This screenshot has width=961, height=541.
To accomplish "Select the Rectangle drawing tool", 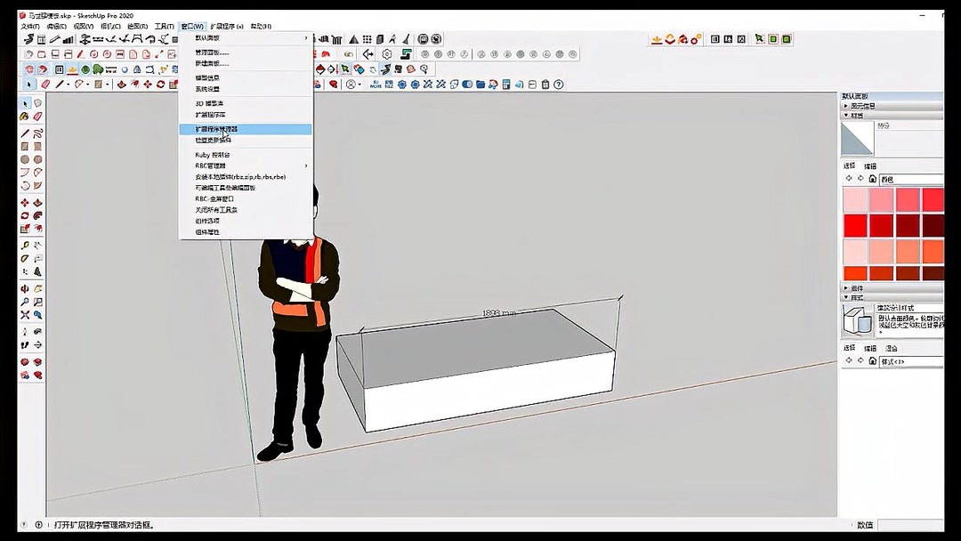I will (x=27, y=146).
